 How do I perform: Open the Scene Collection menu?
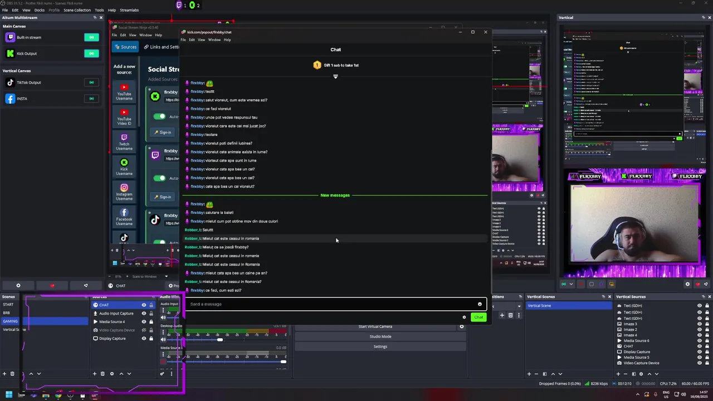[77, 10]
